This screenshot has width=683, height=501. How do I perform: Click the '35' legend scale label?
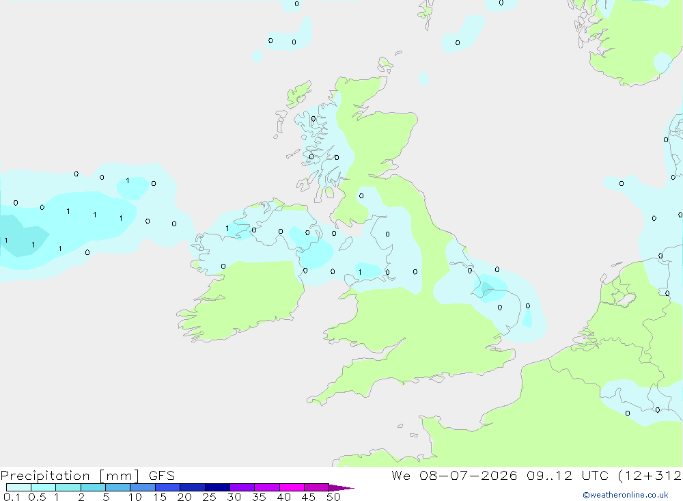[x=259, y=497]
